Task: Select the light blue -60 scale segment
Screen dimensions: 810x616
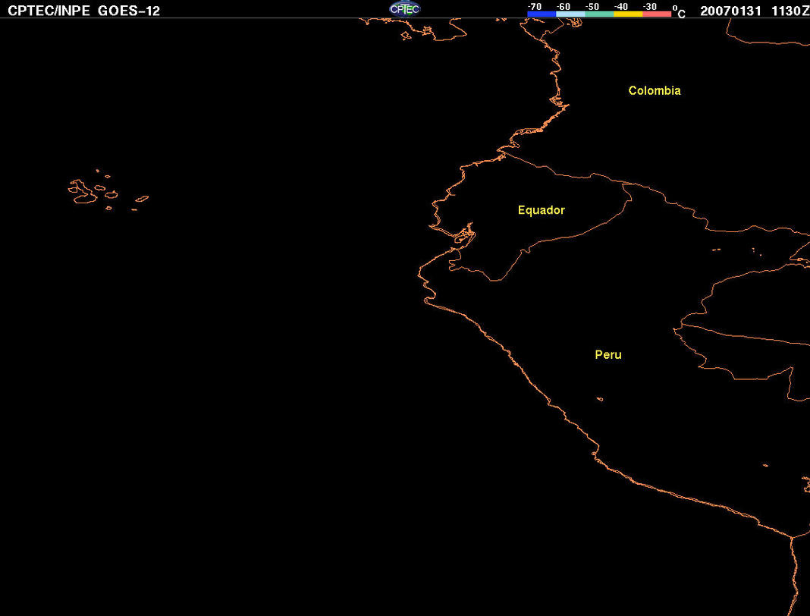Action: tap(570, 14)
